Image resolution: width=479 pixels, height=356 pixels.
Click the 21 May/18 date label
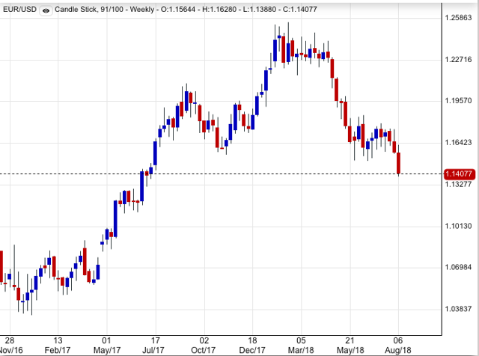(x=350, y=346)
